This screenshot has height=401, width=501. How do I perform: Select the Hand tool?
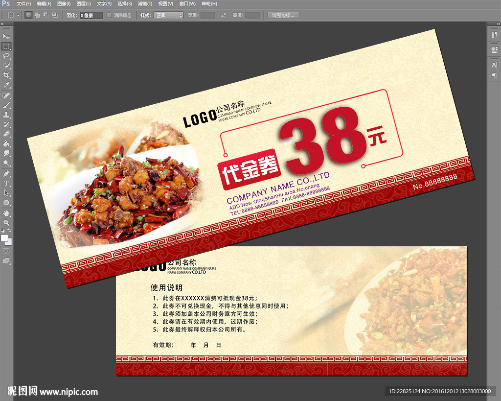[6, 213]
